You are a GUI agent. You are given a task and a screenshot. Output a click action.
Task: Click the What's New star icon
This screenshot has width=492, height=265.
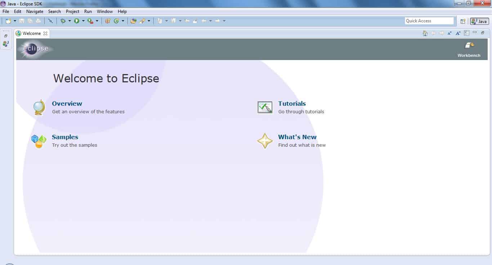tap(265, 141)
